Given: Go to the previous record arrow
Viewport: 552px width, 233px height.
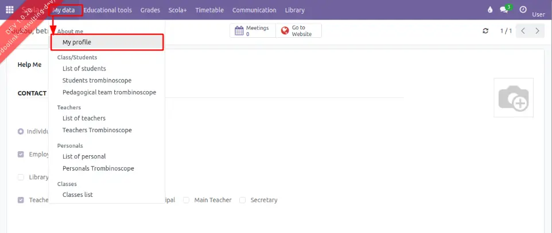Looking at the screenshot, I should 523,31.
